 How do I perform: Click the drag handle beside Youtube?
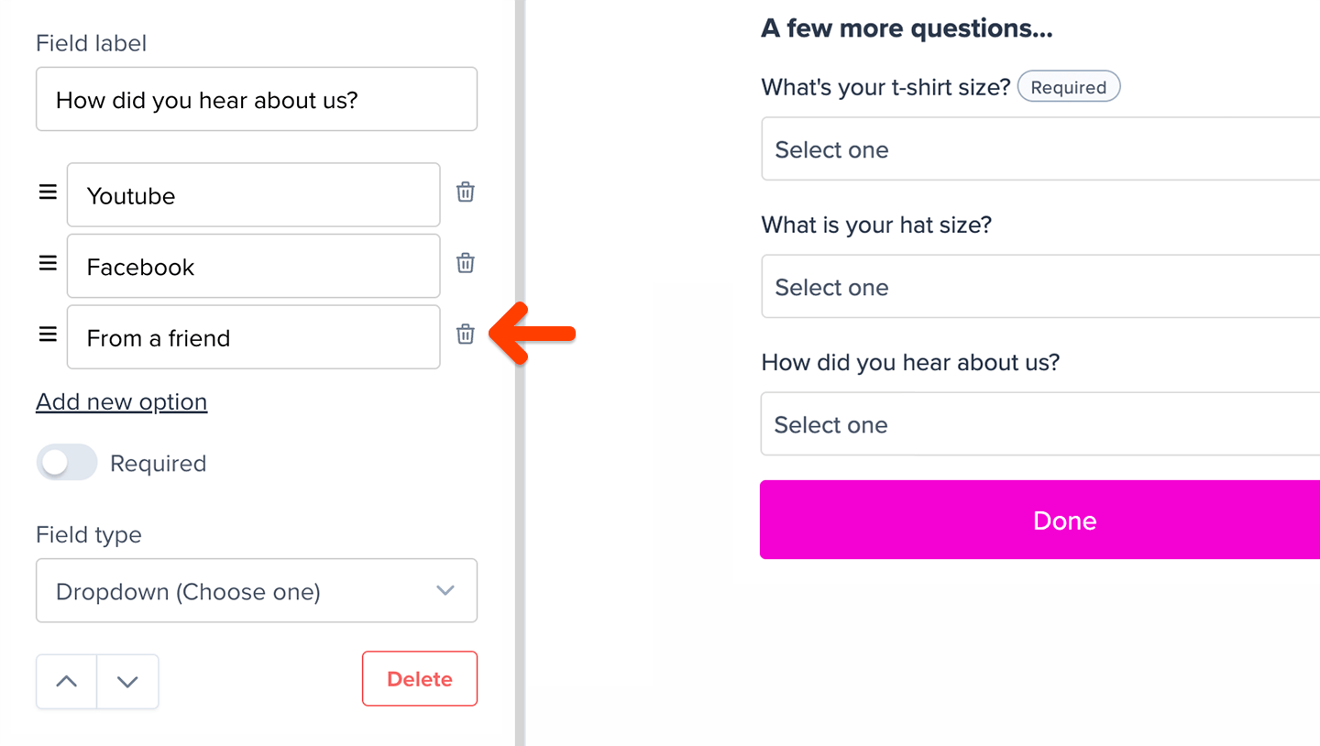[x=47, y=192]
